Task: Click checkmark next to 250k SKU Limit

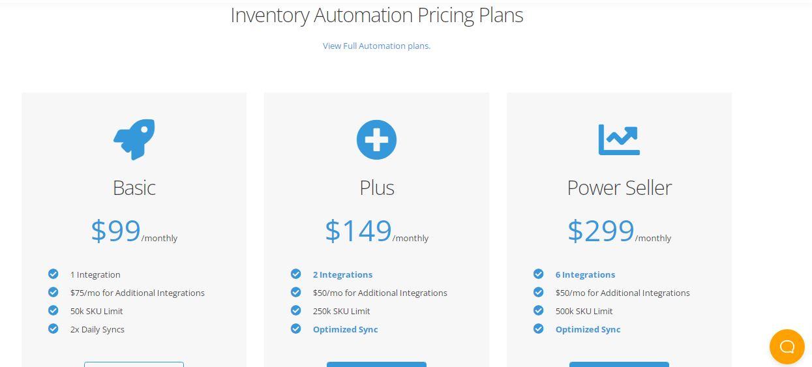Action: [x=296, y=310]
